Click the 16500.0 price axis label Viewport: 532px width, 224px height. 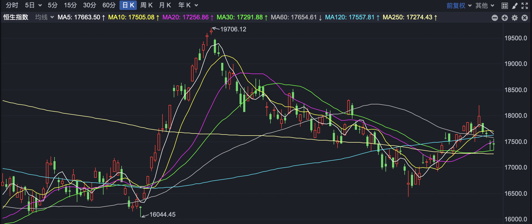(x=516, y=194)
